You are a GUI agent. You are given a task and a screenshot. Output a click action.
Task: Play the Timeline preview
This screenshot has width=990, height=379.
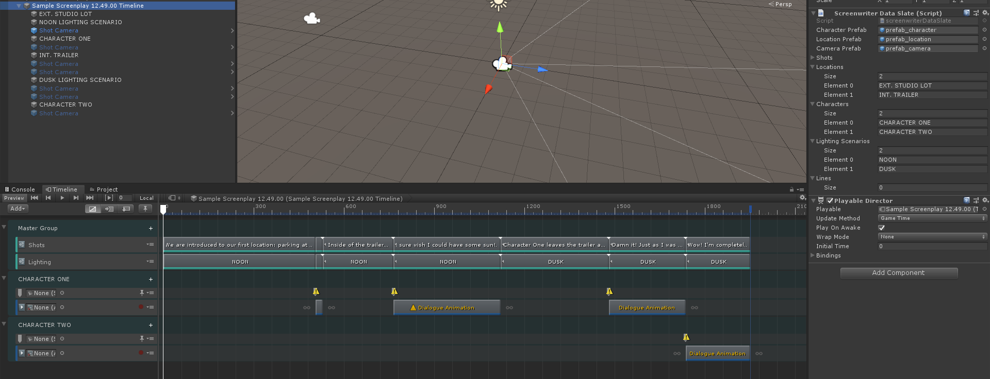(62, 198)
